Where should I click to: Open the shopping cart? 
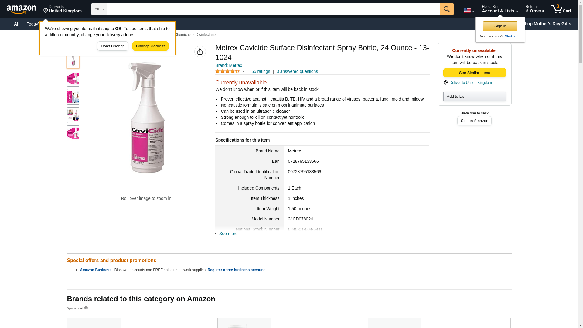pyautogui.click(x=561, y=9)
